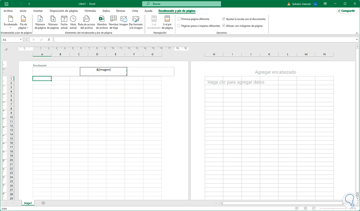Click Agregar encabezado on second page
The height and width of the screenshot is (211, 360).
click(x=275, y=72)
